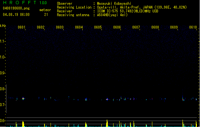Image resolution: width=200 pixels, height=127 pixels.
Task: Click the 0607 time marker
Action: point(136,27)
